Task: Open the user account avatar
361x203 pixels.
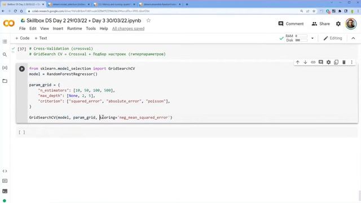Action: 351,24
